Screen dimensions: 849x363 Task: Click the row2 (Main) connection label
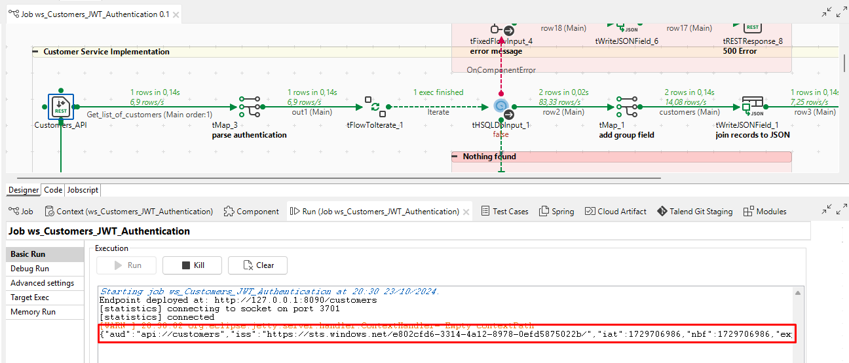point(563,112)
